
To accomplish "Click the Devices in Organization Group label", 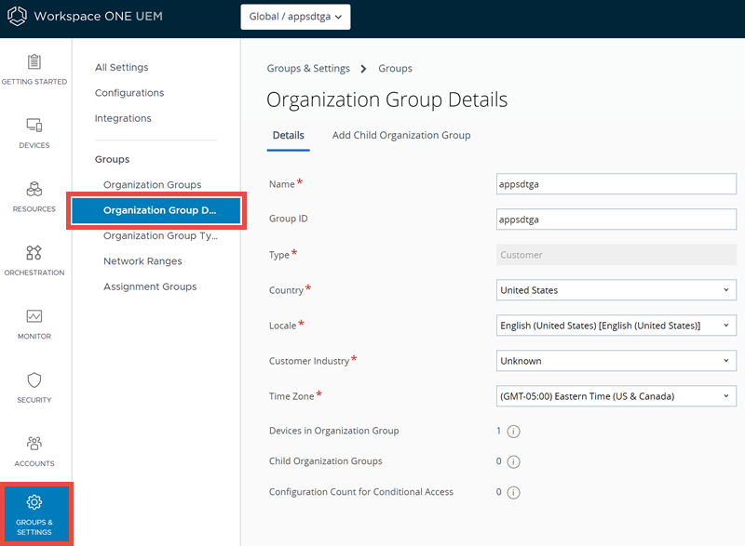I will 334,431.
